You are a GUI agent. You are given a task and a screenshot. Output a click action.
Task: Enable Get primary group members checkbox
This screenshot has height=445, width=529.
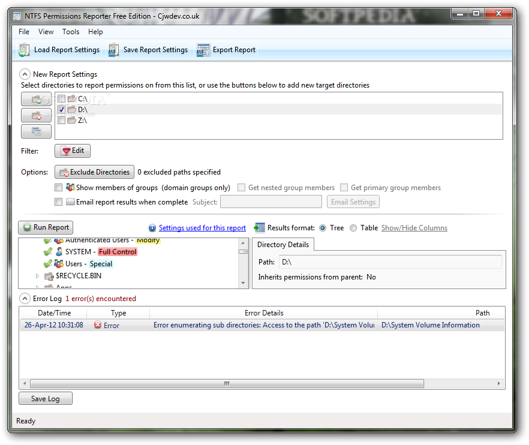tap(344, 188)
